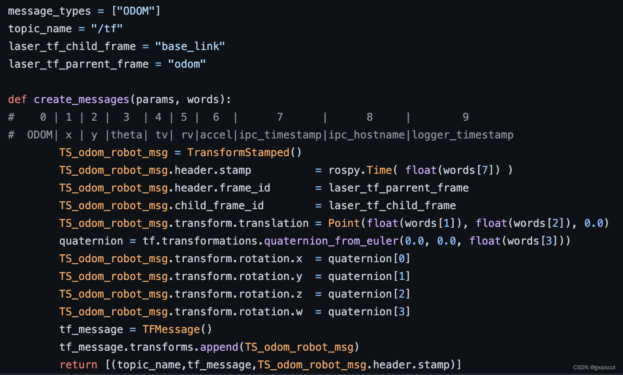Viewport: 623px width, 375px height.
Task: Click the laser_tf_parrent_frame assignment variable
Action: tap(78, 64)
